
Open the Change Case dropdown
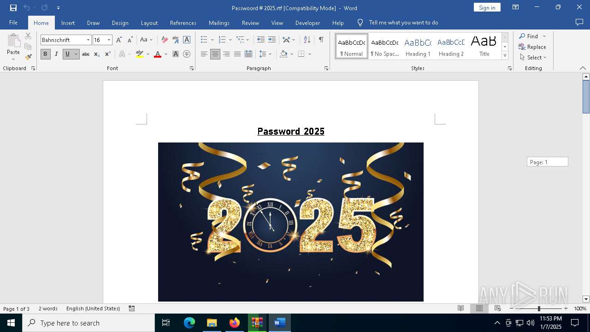tap(146, 40)
